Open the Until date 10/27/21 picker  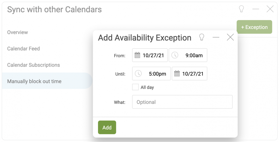pyautogui.click(x=190, y=74)
